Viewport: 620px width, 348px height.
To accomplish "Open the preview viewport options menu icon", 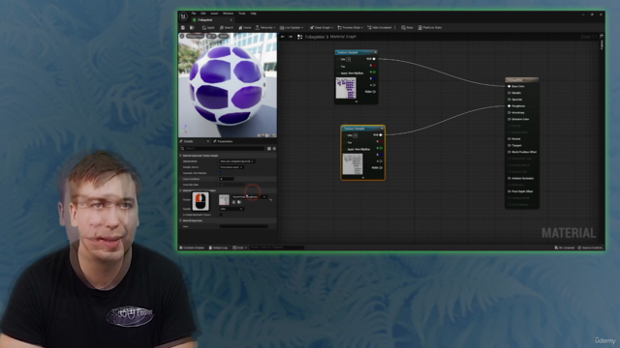I will 182,36.
